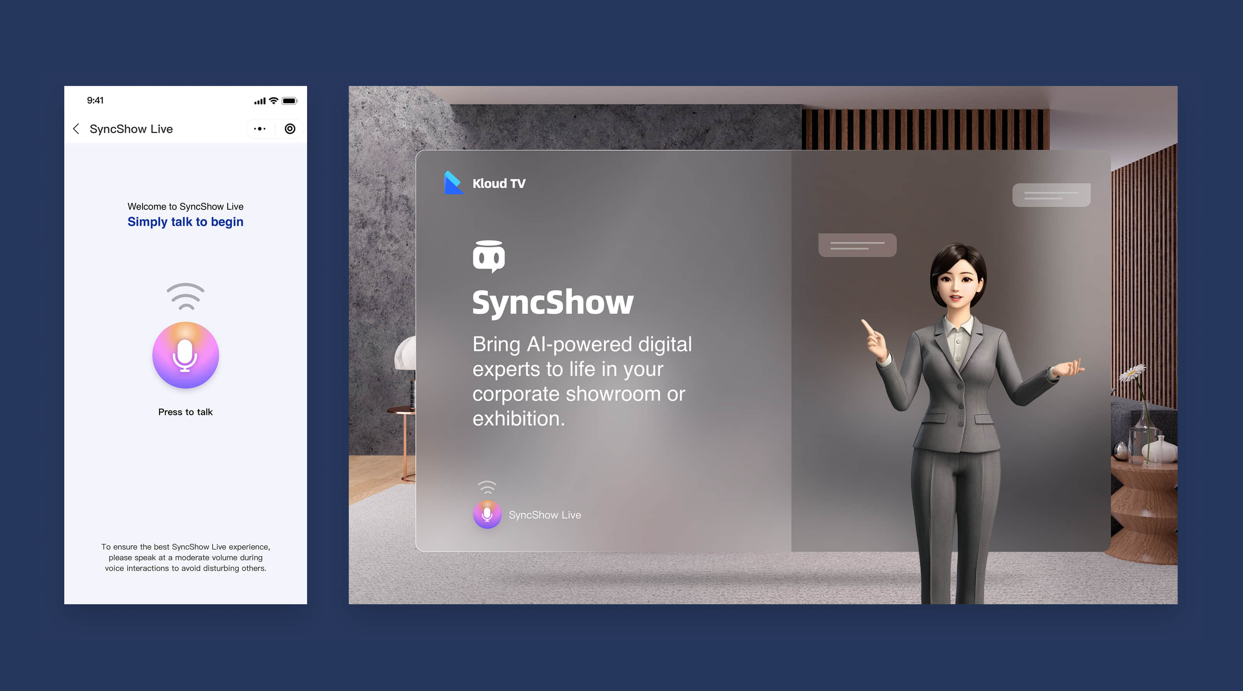Tap the battery icon in status bar
1243x691 pixels.
(290, 101)
